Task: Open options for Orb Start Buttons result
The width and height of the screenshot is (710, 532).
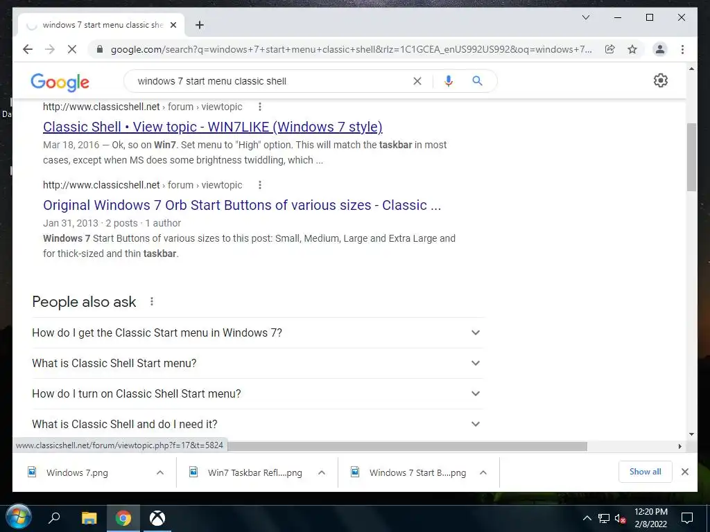Action: click(x=259, y=185)
